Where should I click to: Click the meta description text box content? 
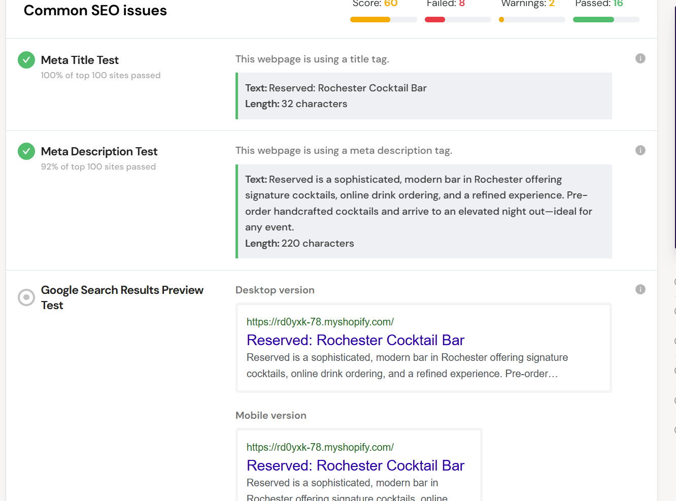point(419,203)
